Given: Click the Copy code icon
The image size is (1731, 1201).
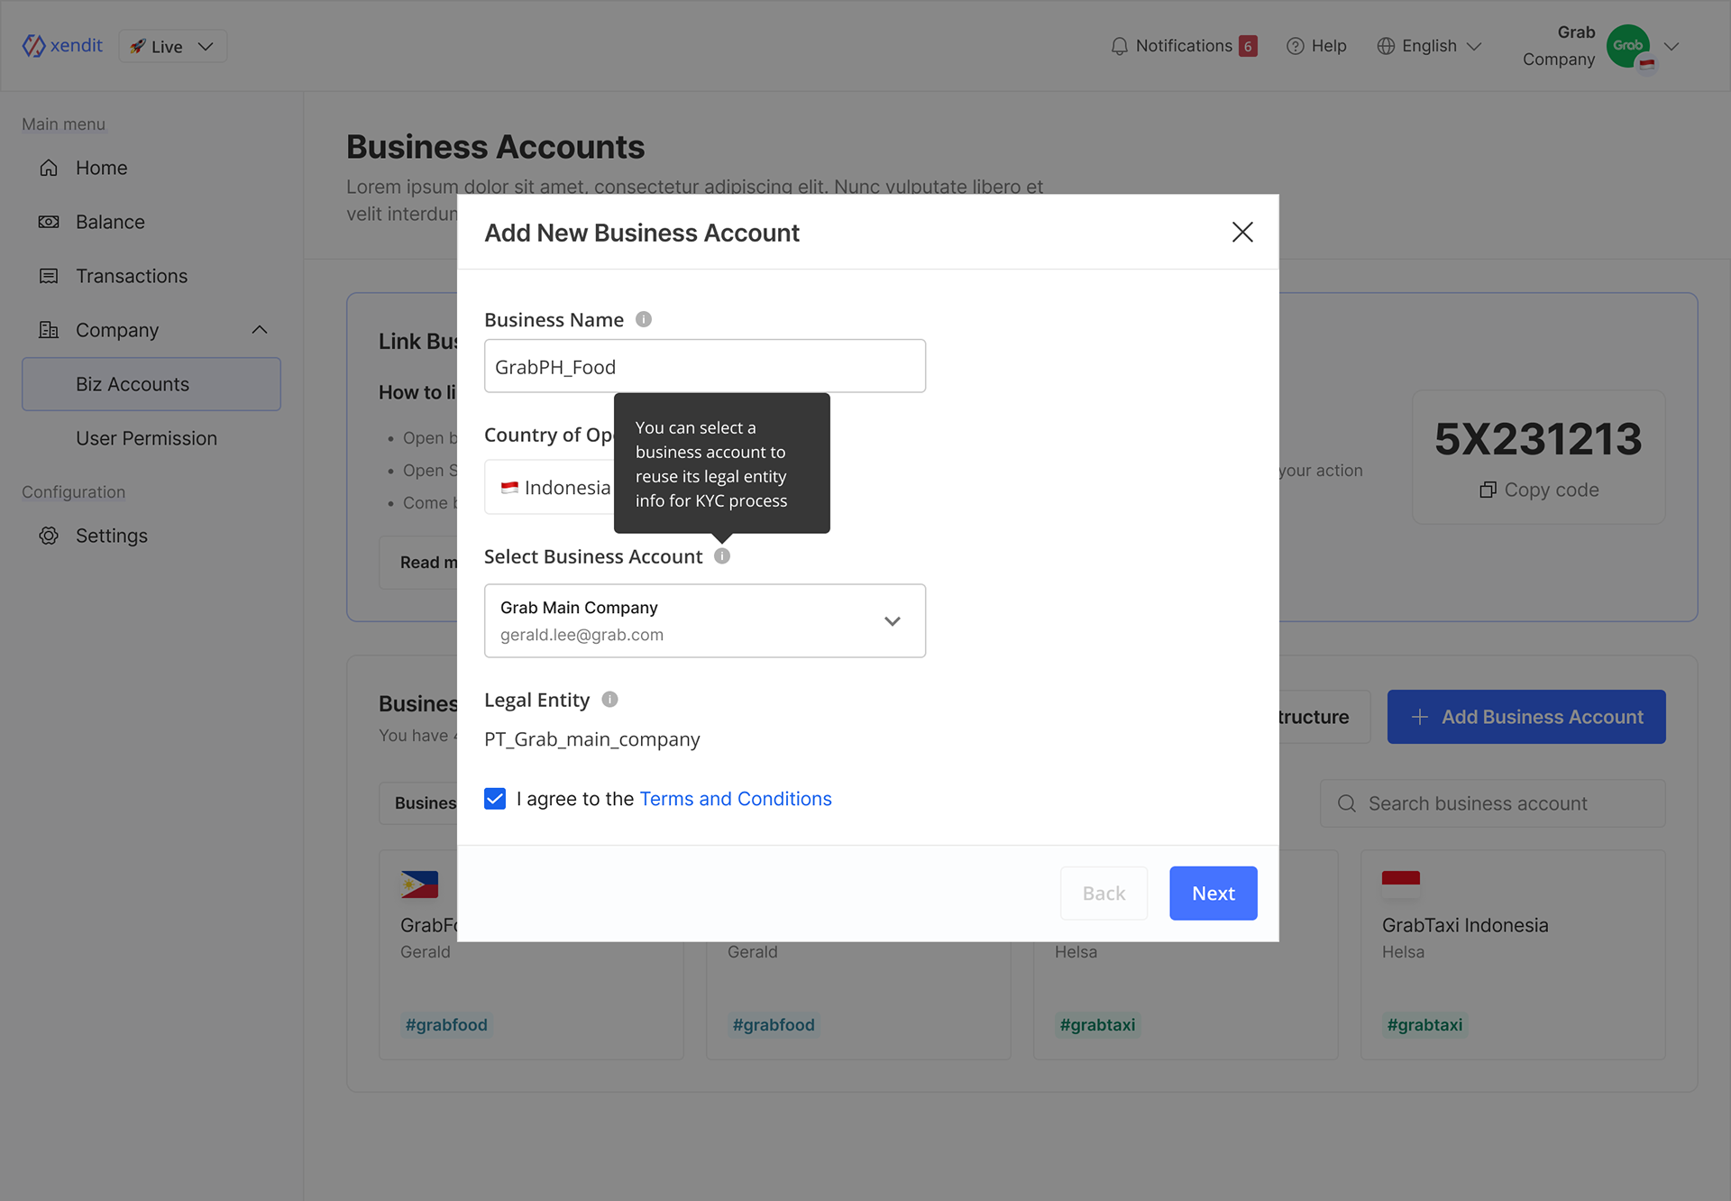Looking at the screenshot, I should [x=1488, y=490].
